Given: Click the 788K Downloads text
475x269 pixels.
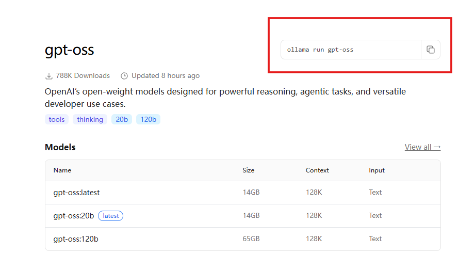Looking at the screenshot, I should [83, 76].
